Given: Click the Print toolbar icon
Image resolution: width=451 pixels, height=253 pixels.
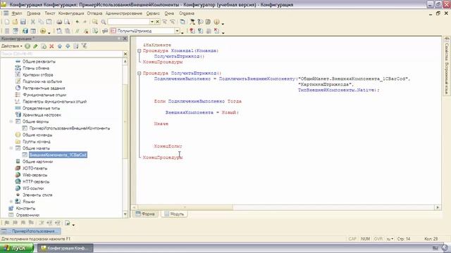Looking at the screenshot, I should [x=59, y=22].
